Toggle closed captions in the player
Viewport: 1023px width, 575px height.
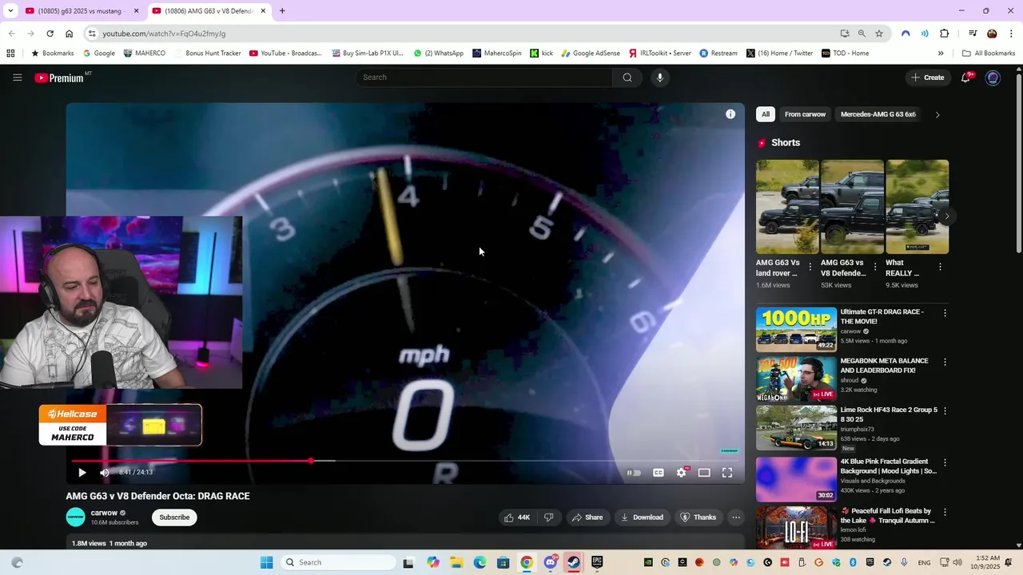click(x=659, y=473)
